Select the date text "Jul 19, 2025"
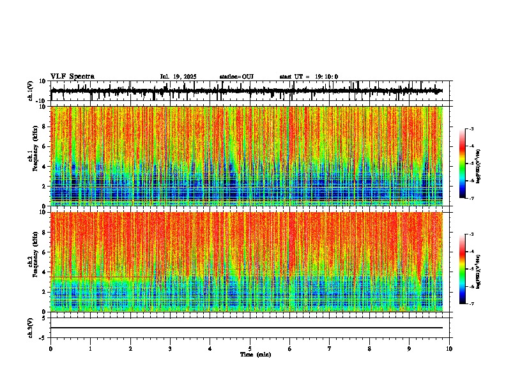 (178, 77)
